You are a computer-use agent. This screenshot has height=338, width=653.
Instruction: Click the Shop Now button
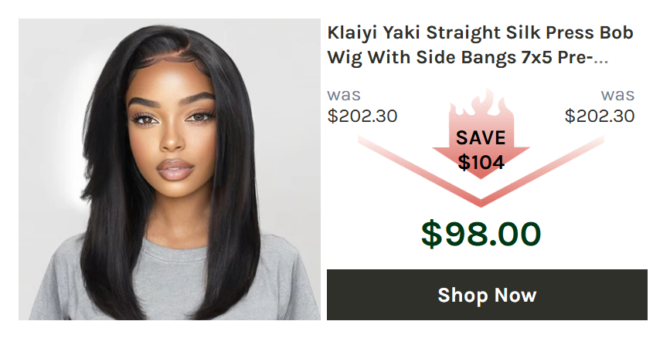(487, 295)
